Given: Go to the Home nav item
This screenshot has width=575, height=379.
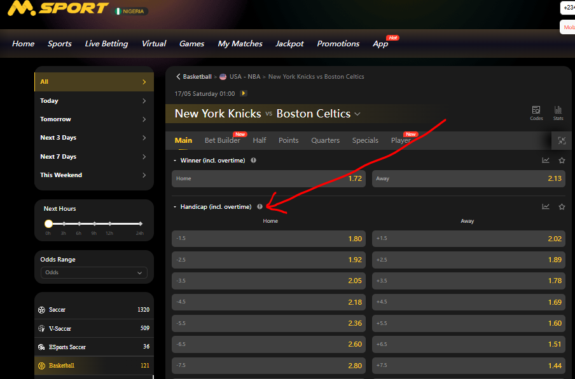Looking at the screenshot, I should pyautogui.click(x=23, y=44).
